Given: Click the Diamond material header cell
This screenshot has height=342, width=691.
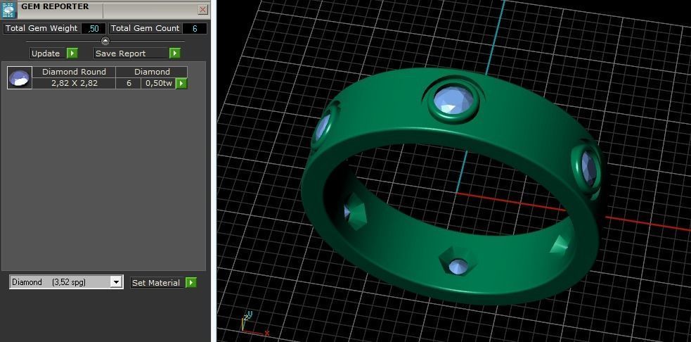Looking at the screenshot, I should [x=152, y=72].
